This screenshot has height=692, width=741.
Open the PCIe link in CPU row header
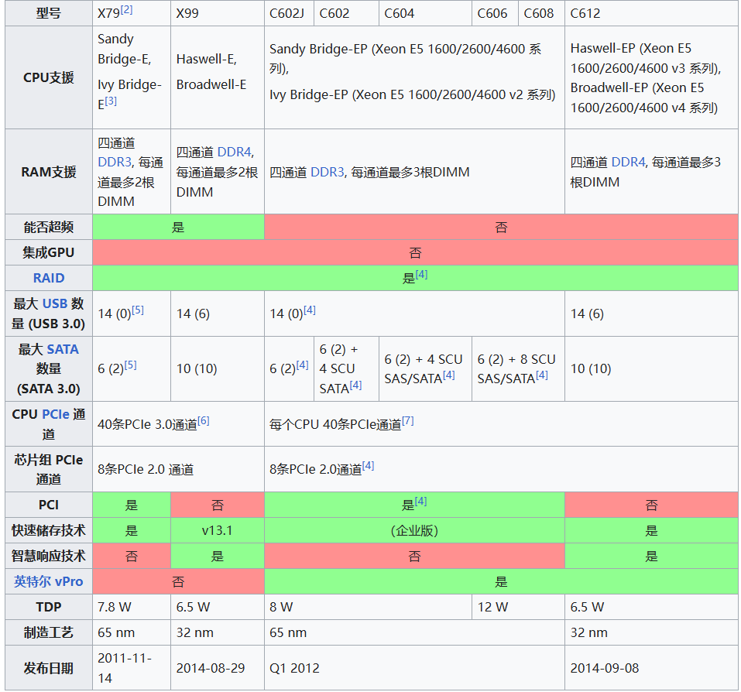click(56, 414)
